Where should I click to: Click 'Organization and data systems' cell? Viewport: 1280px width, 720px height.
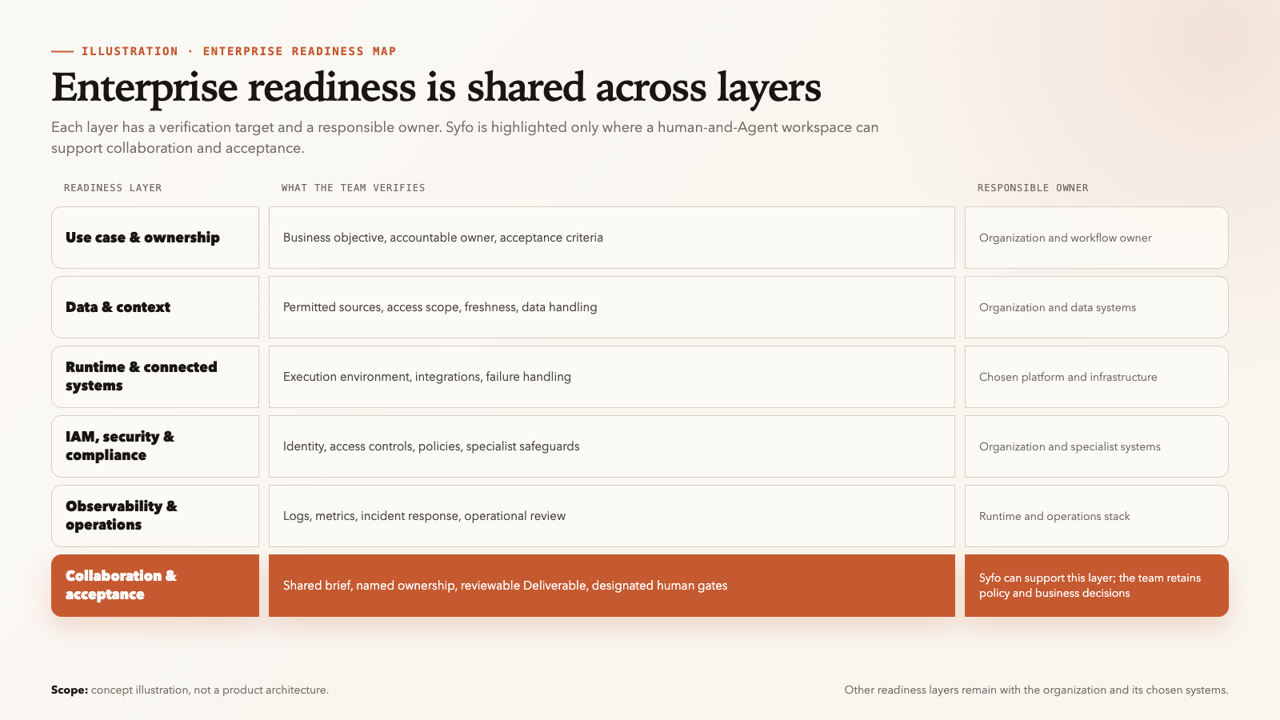click(x=1097, y=307)
